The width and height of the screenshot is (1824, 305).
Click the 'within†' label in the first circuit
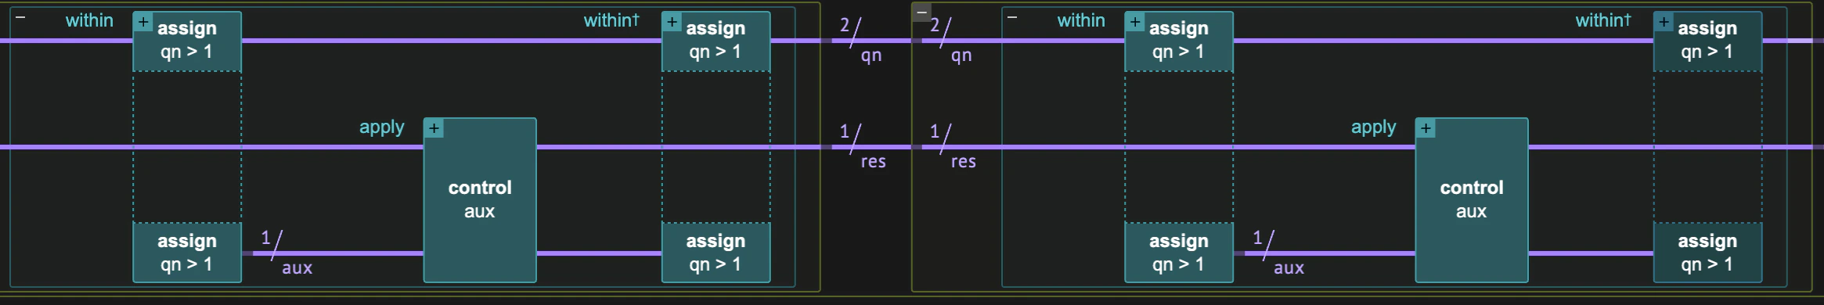(x=611, y=20)
